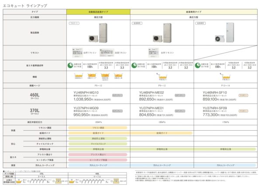
Task: Open the first beige tank product image
Action: pos(98,33)
